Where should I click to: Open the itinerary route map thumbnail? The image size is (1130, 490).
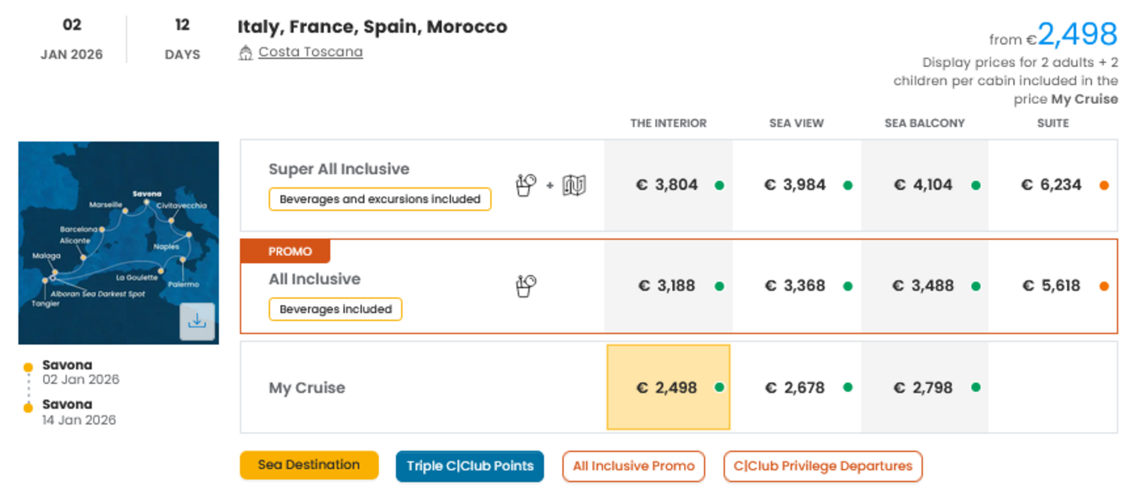pos(110,233)
